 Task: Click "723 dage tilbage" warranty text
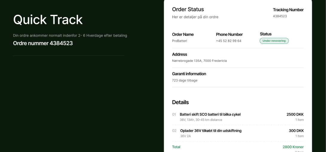pos(185,80)
